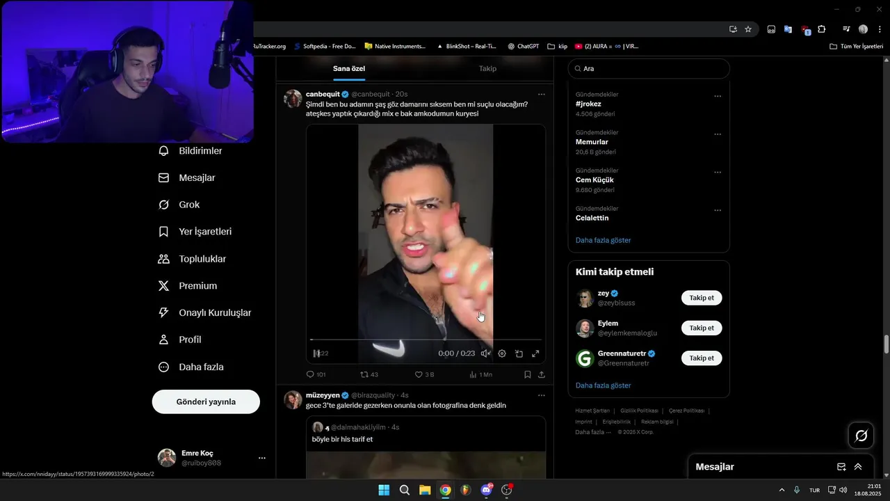Image resolution: width=890 pixels, height=501 pixels.
Task: Open Topluluklar communities in sidebar
Action: [x=192, y=259]
